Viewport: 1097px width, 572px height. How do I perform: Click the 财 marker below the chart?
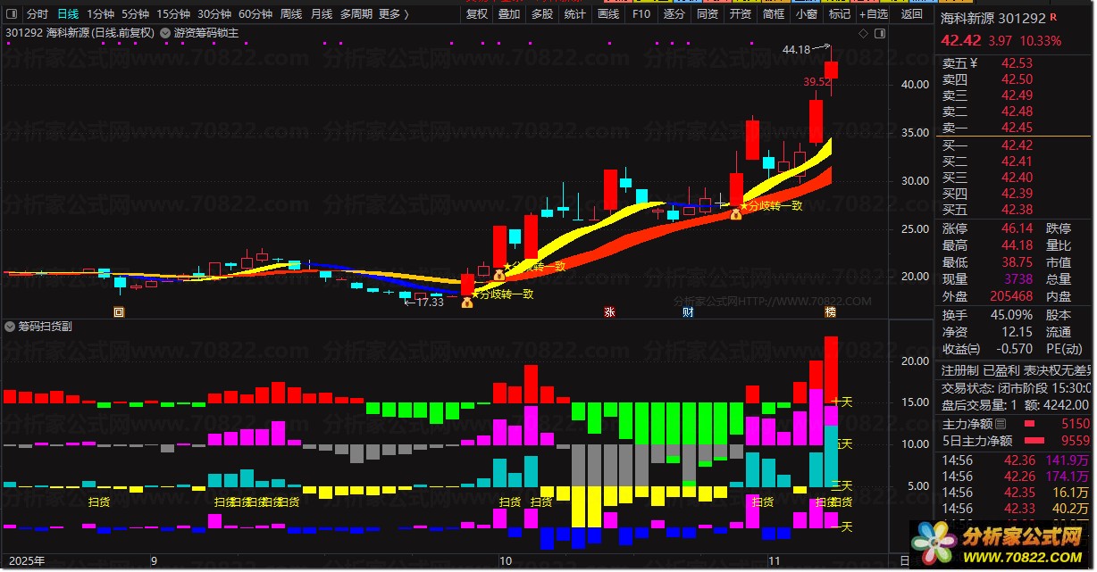point(688,311)
